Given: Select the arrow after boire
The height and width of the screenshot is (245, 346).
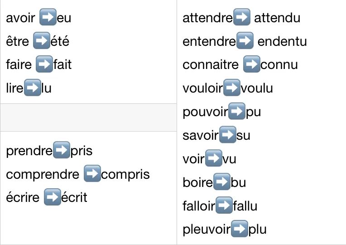Looking at the screenshot, I should click(222, 181).
